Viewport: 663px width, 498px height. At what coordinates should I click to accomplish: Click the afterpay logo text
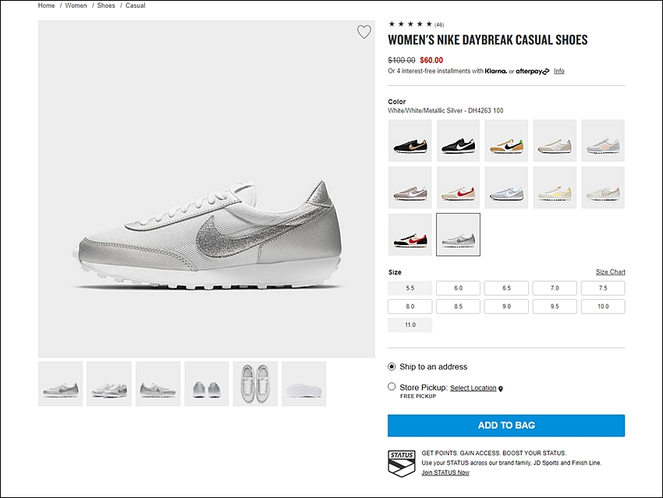pyautogui.click(x=532, y=71)
